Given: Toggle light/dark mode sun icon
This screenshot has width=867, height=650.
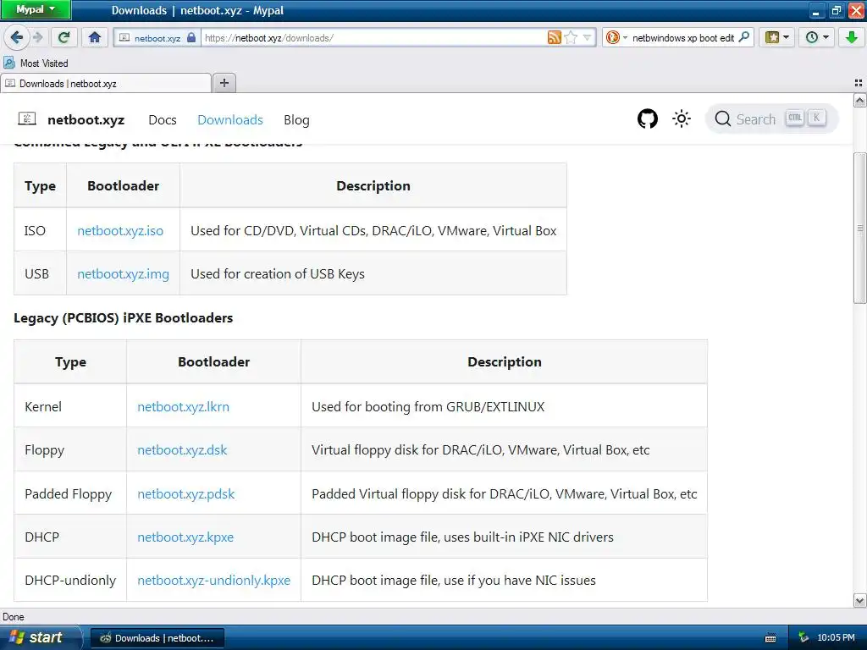Looking at the screenshot, I should [682, 118].
